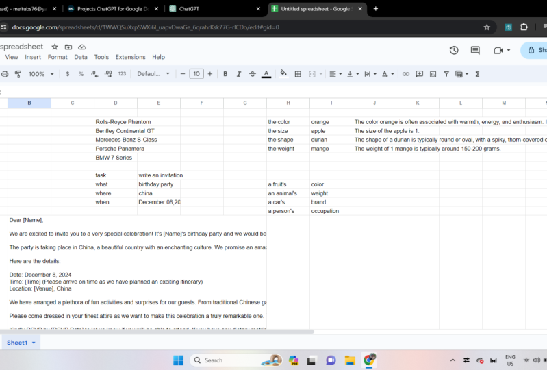The image size is (547, 370).
Task: Expand the meeting dropdown arrow
Action: 509,50
